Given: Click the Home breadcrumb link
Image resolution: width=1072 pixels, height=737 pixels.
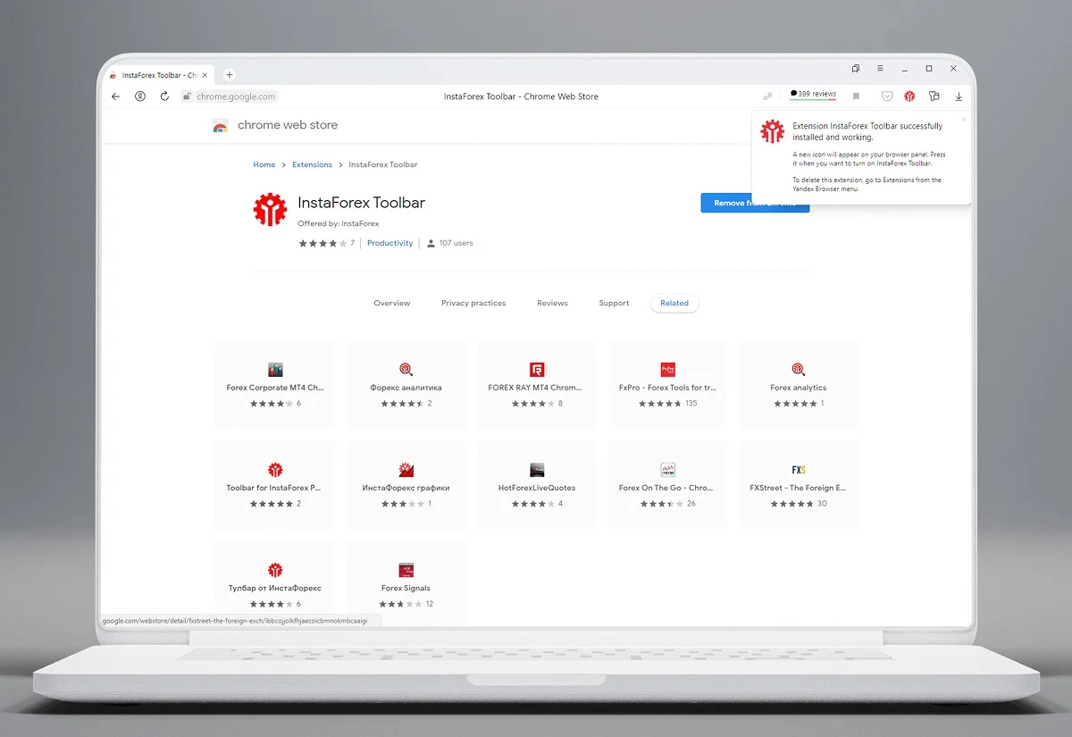Looking at the screenshot, I should tap(264, 165).
